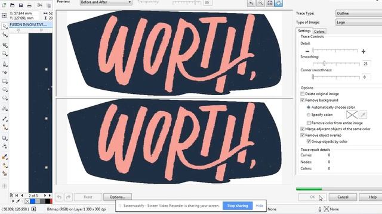
Task: Expand the document palette flyout arrow
Action: [13, 201]
